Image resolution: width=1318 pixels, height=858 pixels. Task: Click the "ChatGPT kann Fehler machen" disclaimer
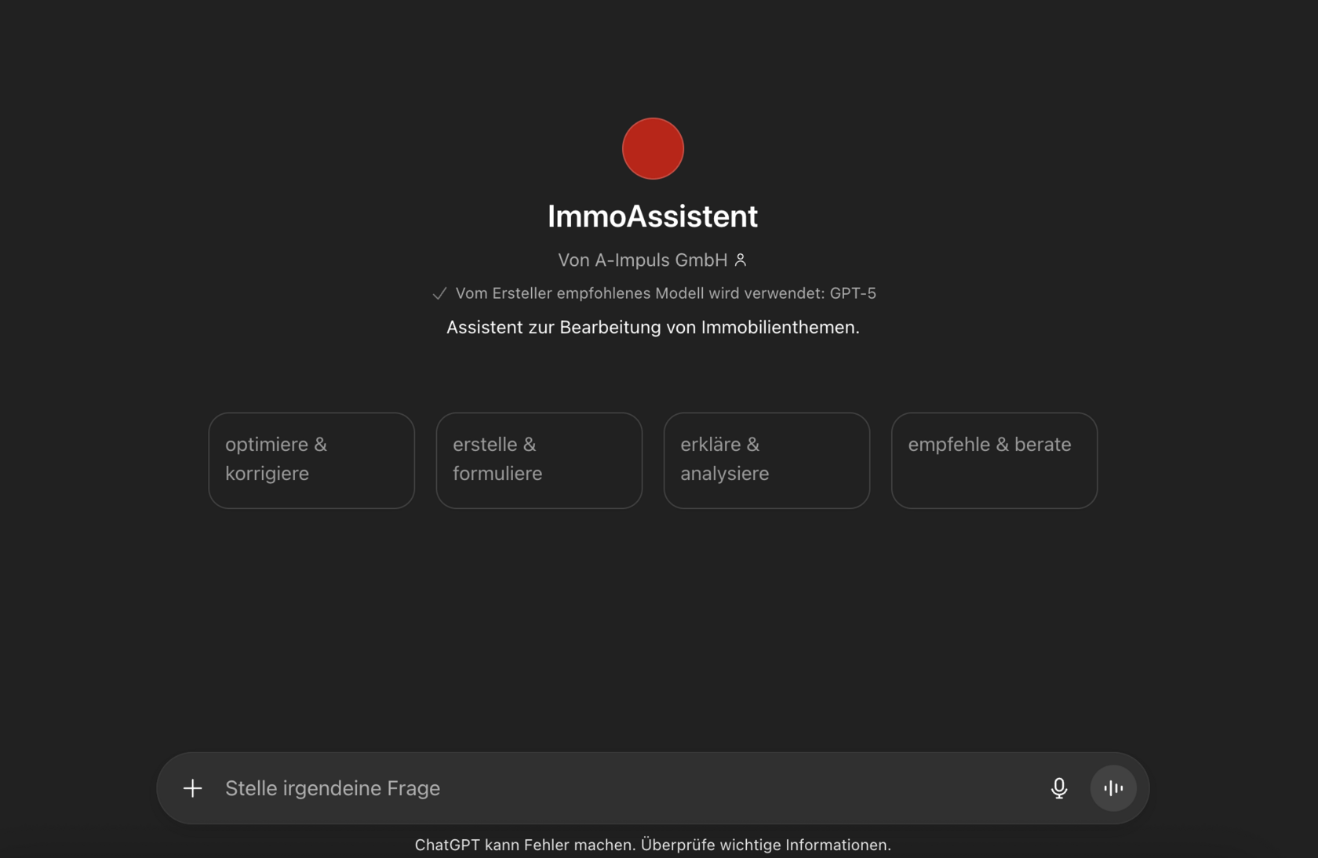tap(653, 845)
